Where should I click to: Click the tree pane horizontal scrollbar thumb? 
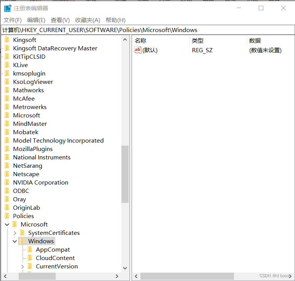coord(37,276)
